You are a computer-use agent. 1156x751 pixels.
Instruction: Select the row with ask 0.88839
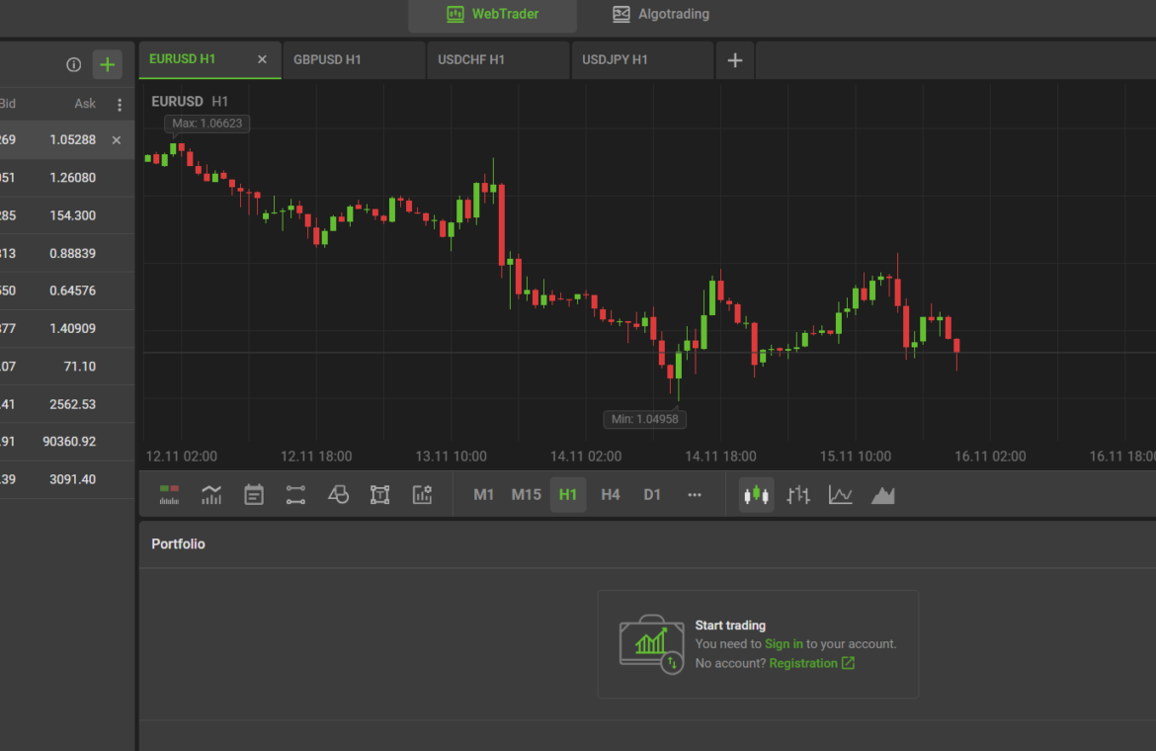(67, 254)
